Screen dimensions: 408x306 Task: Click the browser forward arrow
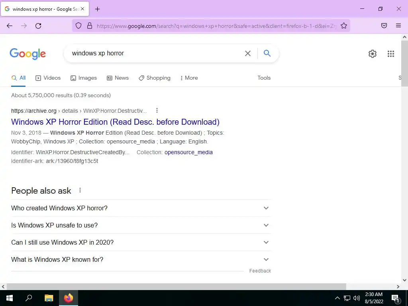coord(24,26)
